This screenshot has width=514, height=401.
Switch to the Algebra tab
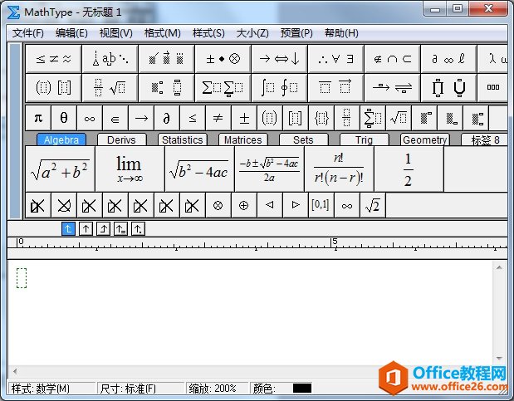click(x=61, y=140)
